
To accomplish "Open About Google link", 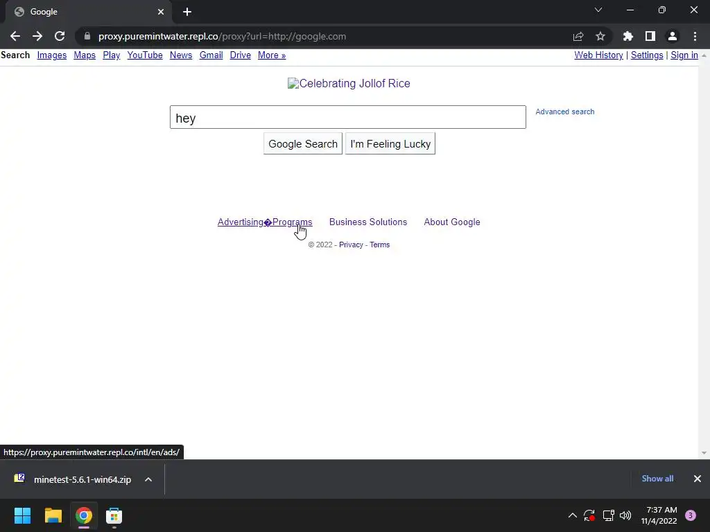I will coord(452,222).
